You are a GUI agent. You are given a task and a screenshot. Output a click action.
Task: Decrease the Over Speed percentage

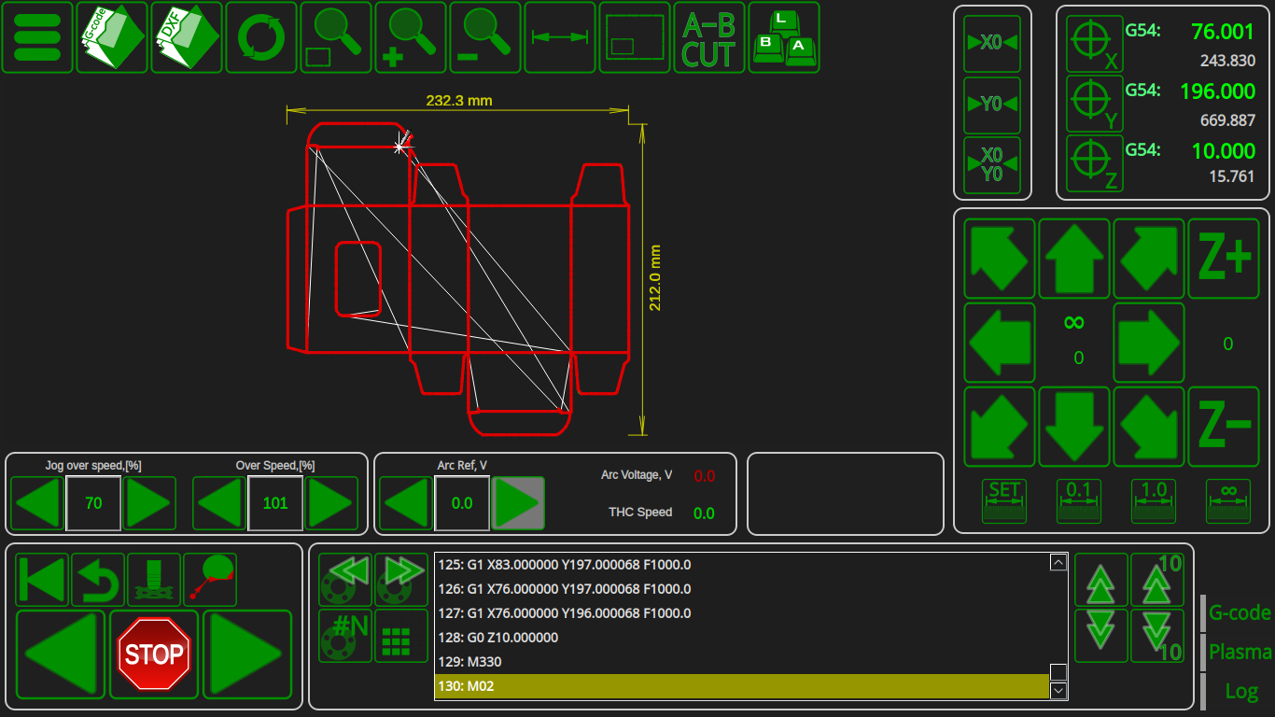click(x=220, y=503)
